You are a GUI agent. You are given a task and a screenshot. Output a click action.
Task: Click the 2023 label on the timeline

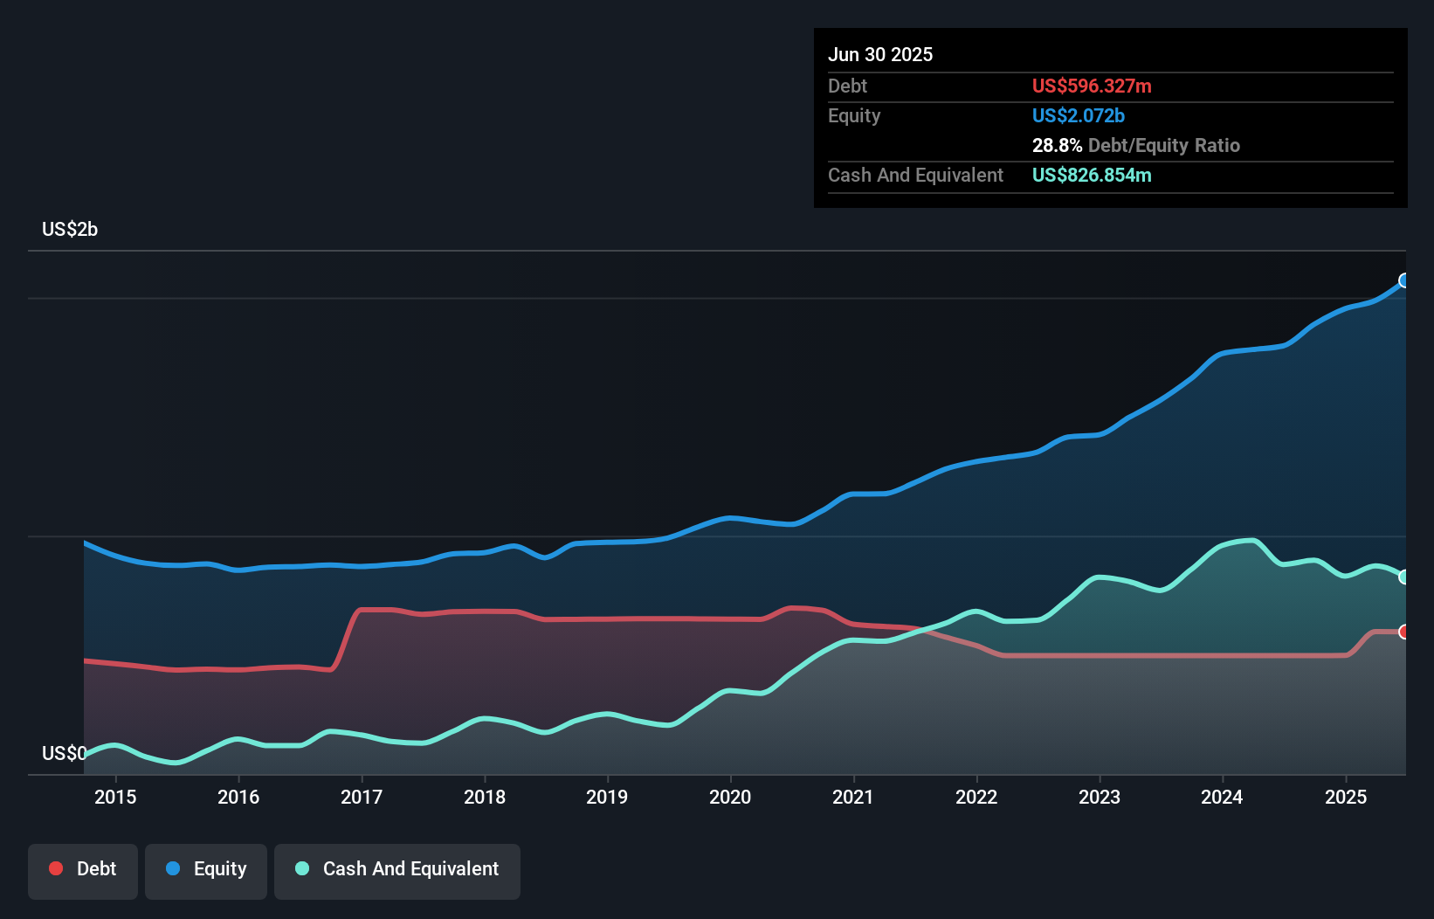click(1100, 797)
